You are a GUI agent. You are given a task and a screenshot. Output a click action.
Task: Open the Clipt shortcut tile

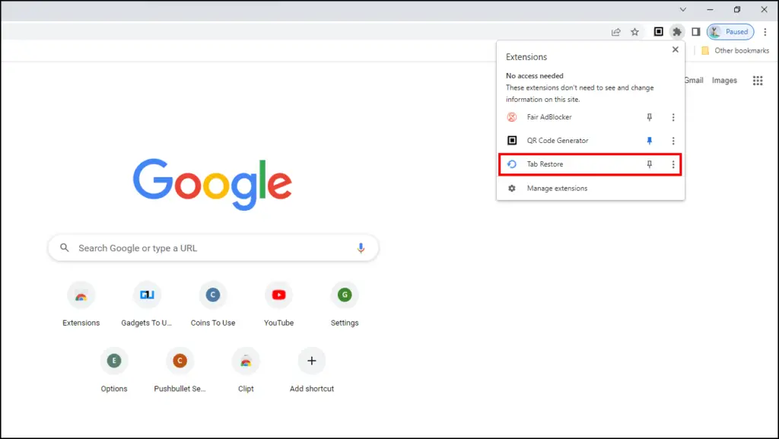(246, 370)
